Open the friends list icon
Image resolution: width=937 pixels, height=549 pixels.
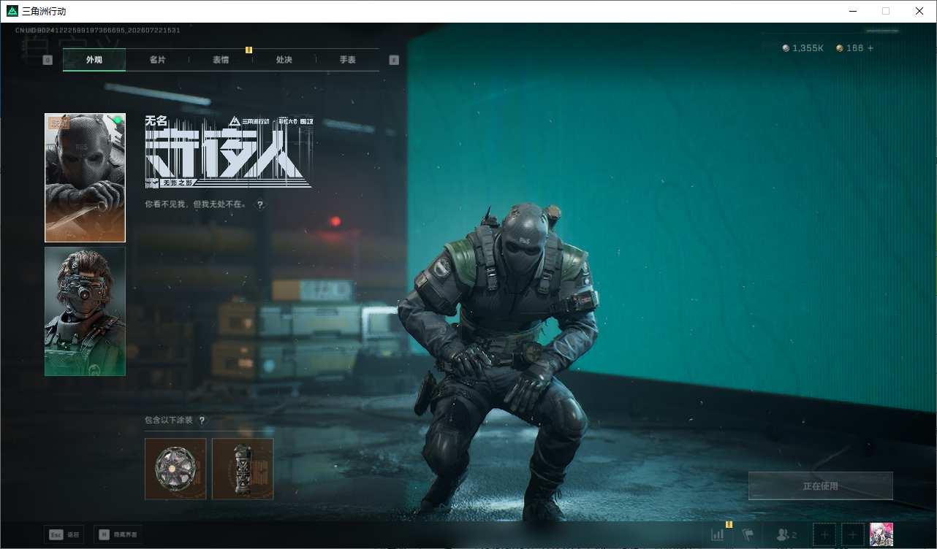coord(786,535)
